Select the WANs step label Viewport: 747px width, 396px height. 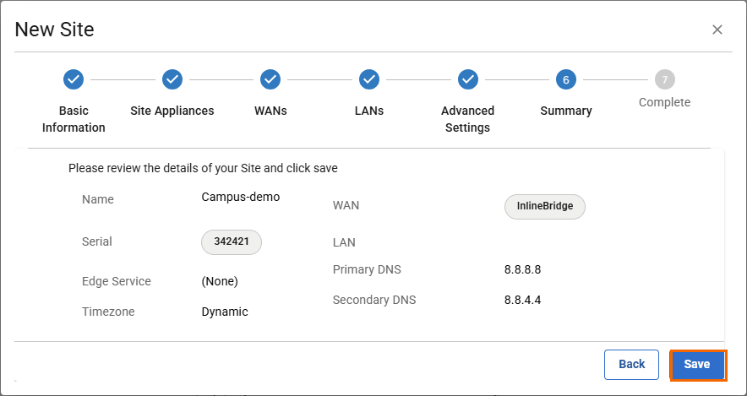(x=270, y=111)
